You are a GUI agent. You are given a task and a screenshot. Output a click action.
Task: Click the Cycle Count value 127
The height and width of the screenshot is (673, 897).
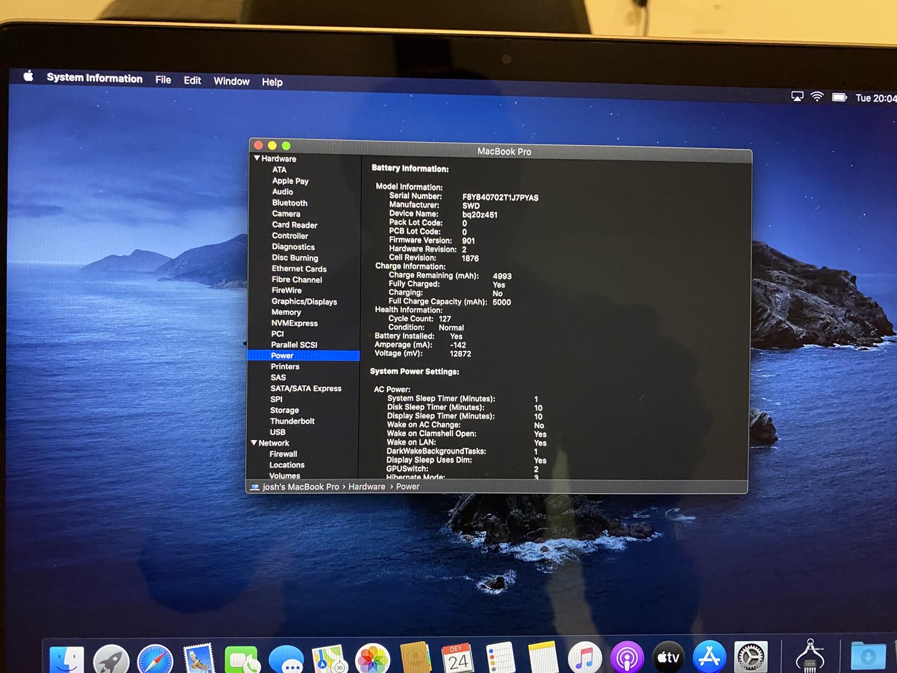click(x=445, y=318)
